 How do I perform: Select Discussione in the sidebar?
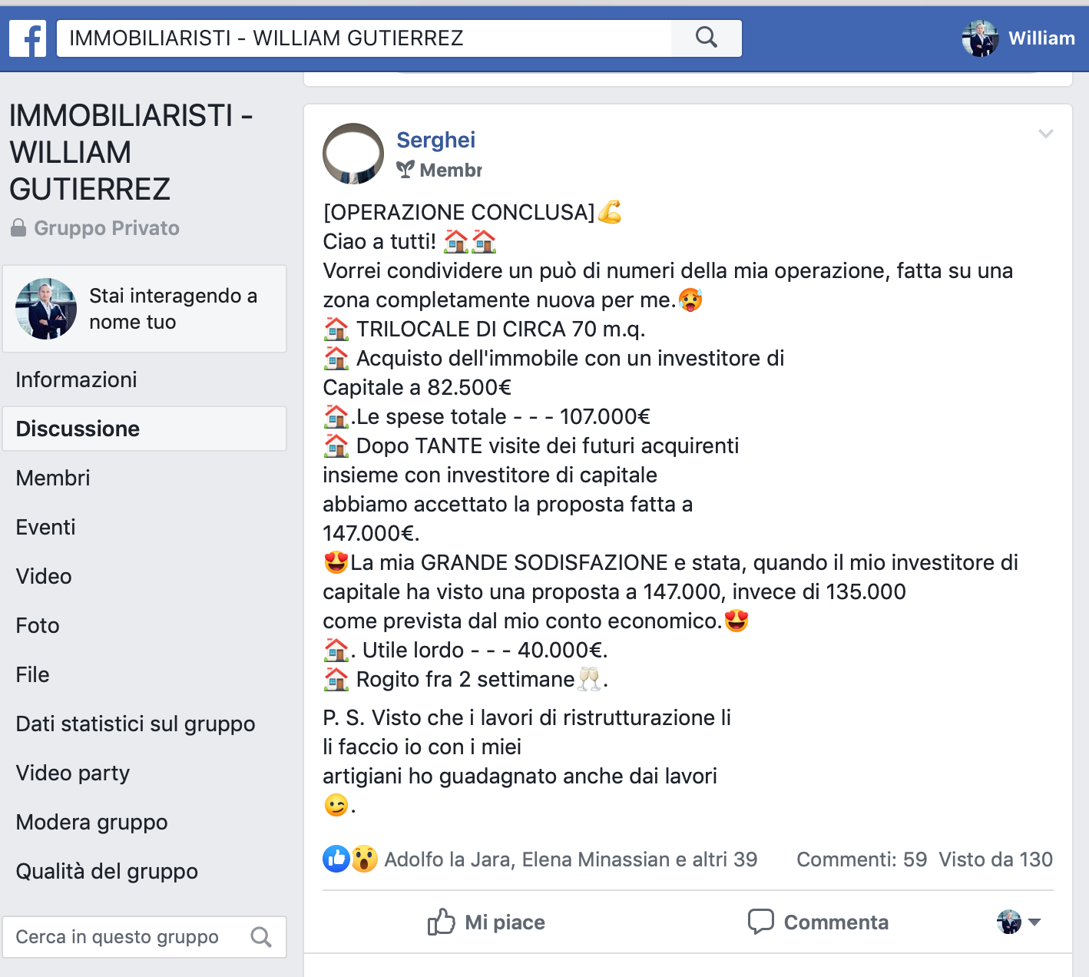coord(144,429)
